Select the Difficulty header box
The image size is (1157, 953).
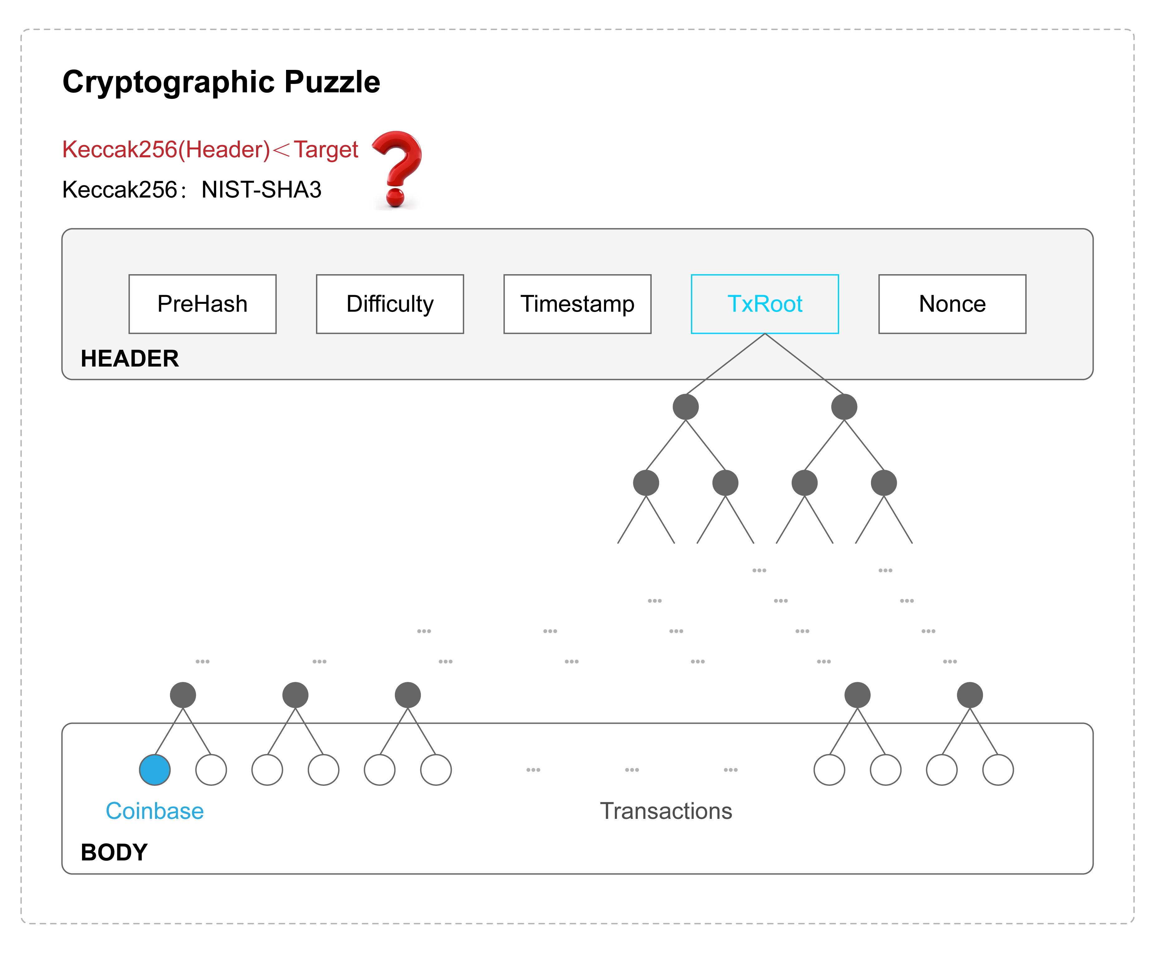390,304
